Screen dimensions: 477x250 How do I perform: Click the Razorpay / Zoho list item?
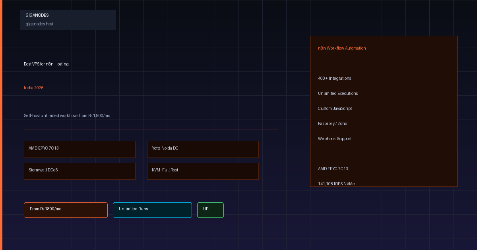[332, 123]
